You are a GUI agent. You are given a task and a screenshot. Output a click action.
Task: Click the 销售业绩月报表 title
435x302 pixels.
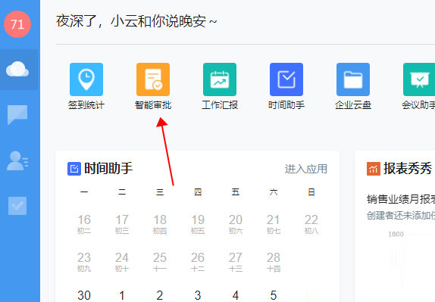point(401,199)
